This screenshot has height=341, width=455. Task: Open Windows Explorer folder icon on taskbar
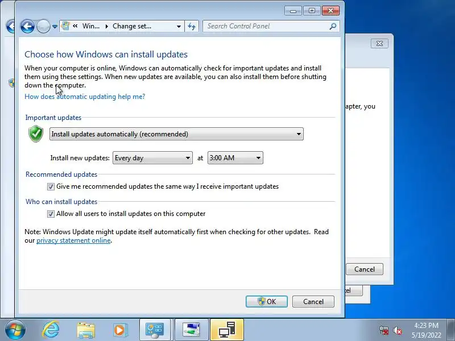pyautogui.click(x=86, y=330)
